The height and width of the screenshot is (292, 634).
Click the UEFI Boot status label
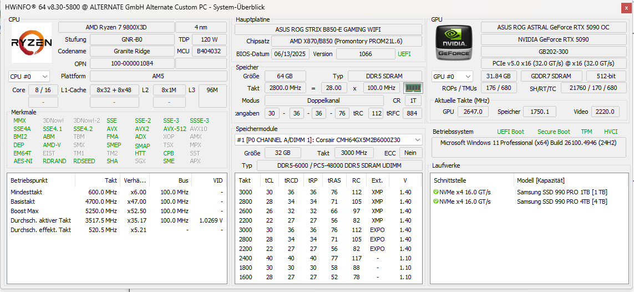point(510,132)
